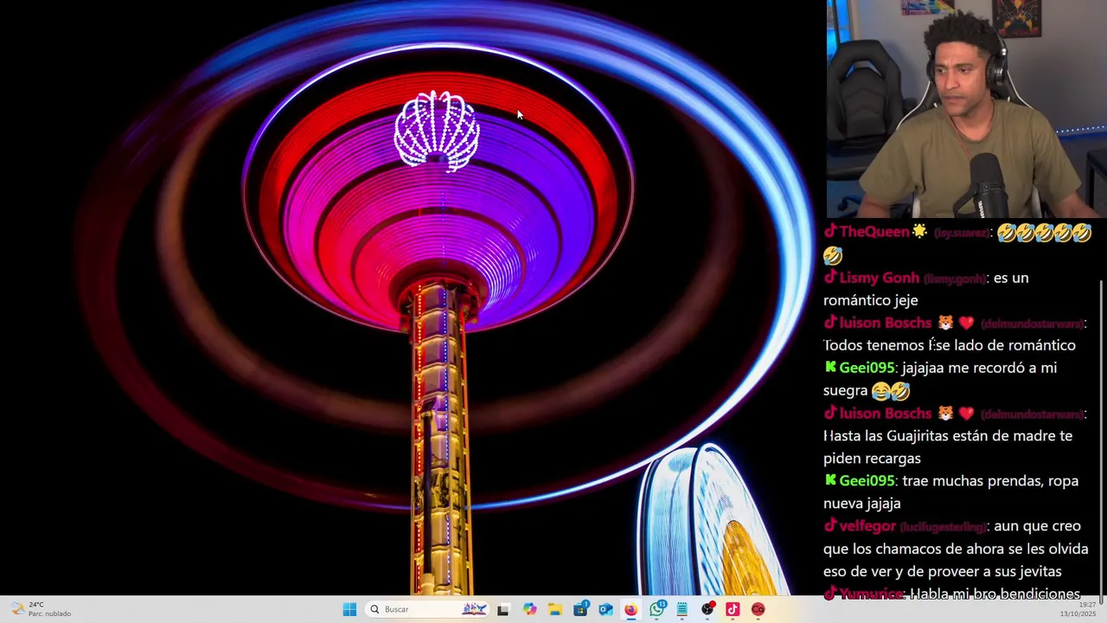Launch Copilot from the taskbar
Image resolution: width=1107 pixels, height=623 pixels.
click(x=529, y=609)
